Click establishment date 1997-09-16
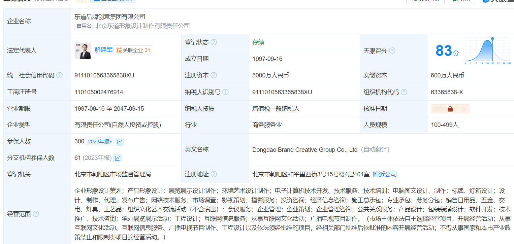 (x=267, y=59)
